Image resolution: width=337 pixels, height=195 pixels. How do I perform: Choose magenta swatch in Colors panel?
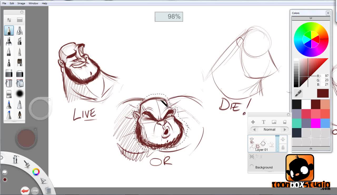pyautogui.click(x=315, y=123)
